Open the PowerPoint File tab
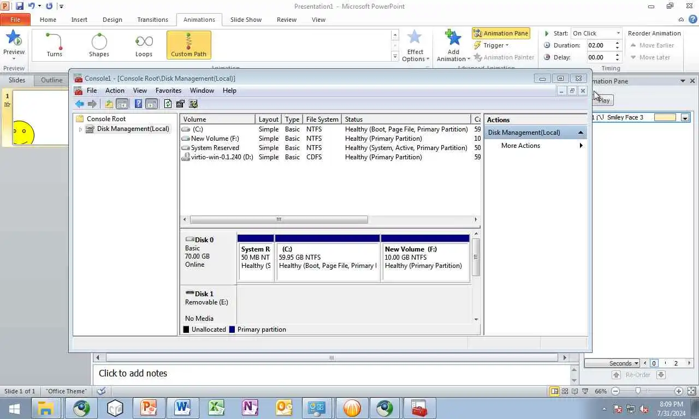The height and width of the screenshot is (419, 699). point(15,20)
